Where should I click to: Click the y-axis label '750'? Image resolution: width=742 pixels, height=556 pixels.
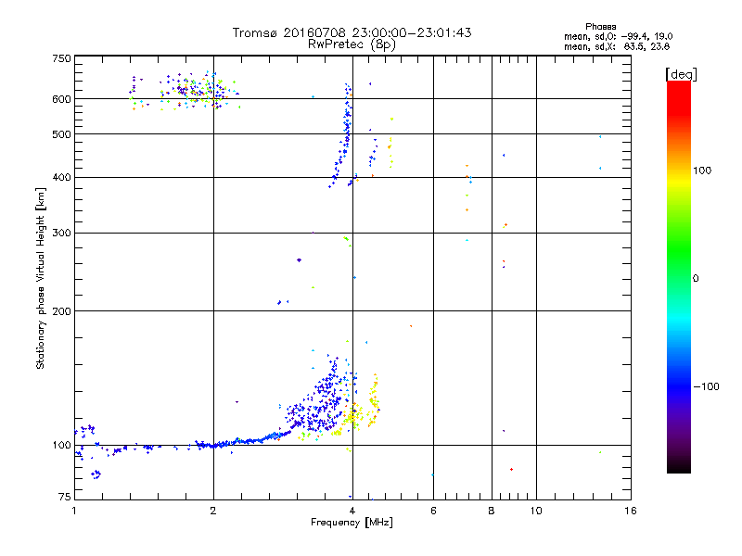[61, 58]
